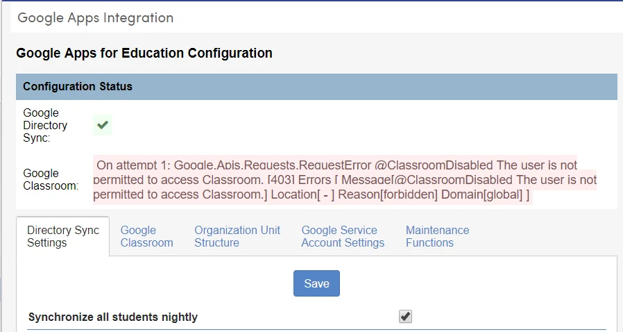Click the Google Apps Integration page title
The height and width of the screenshot is (332, 623).
pos(96,18)
